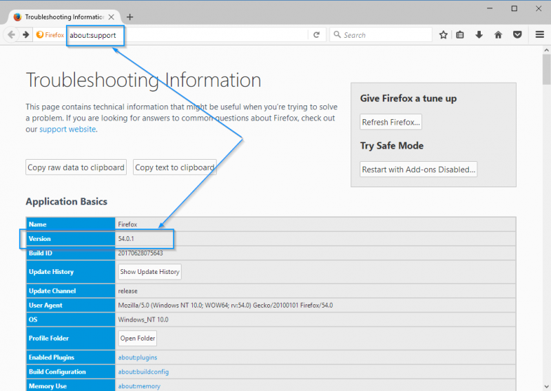
Task: Reload the page with the refresh icon
Action: (317, 35)
